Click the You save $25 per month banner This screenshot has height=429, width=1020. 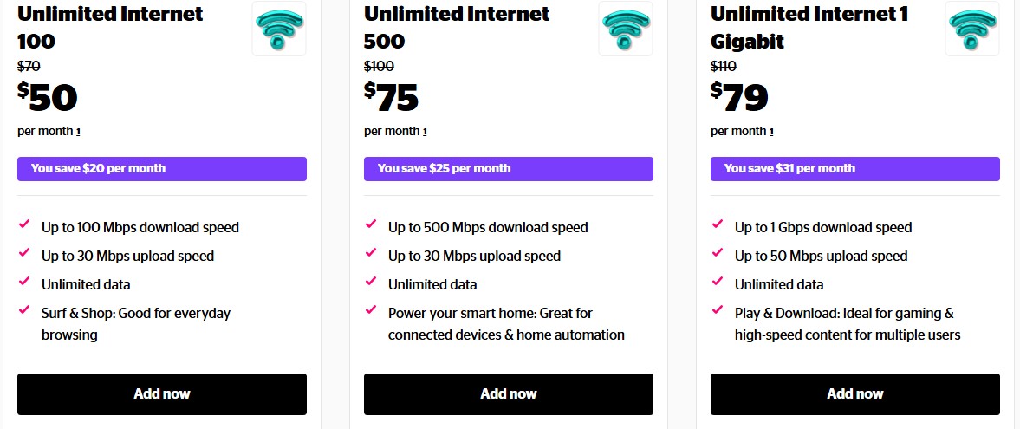click(509, 169)
